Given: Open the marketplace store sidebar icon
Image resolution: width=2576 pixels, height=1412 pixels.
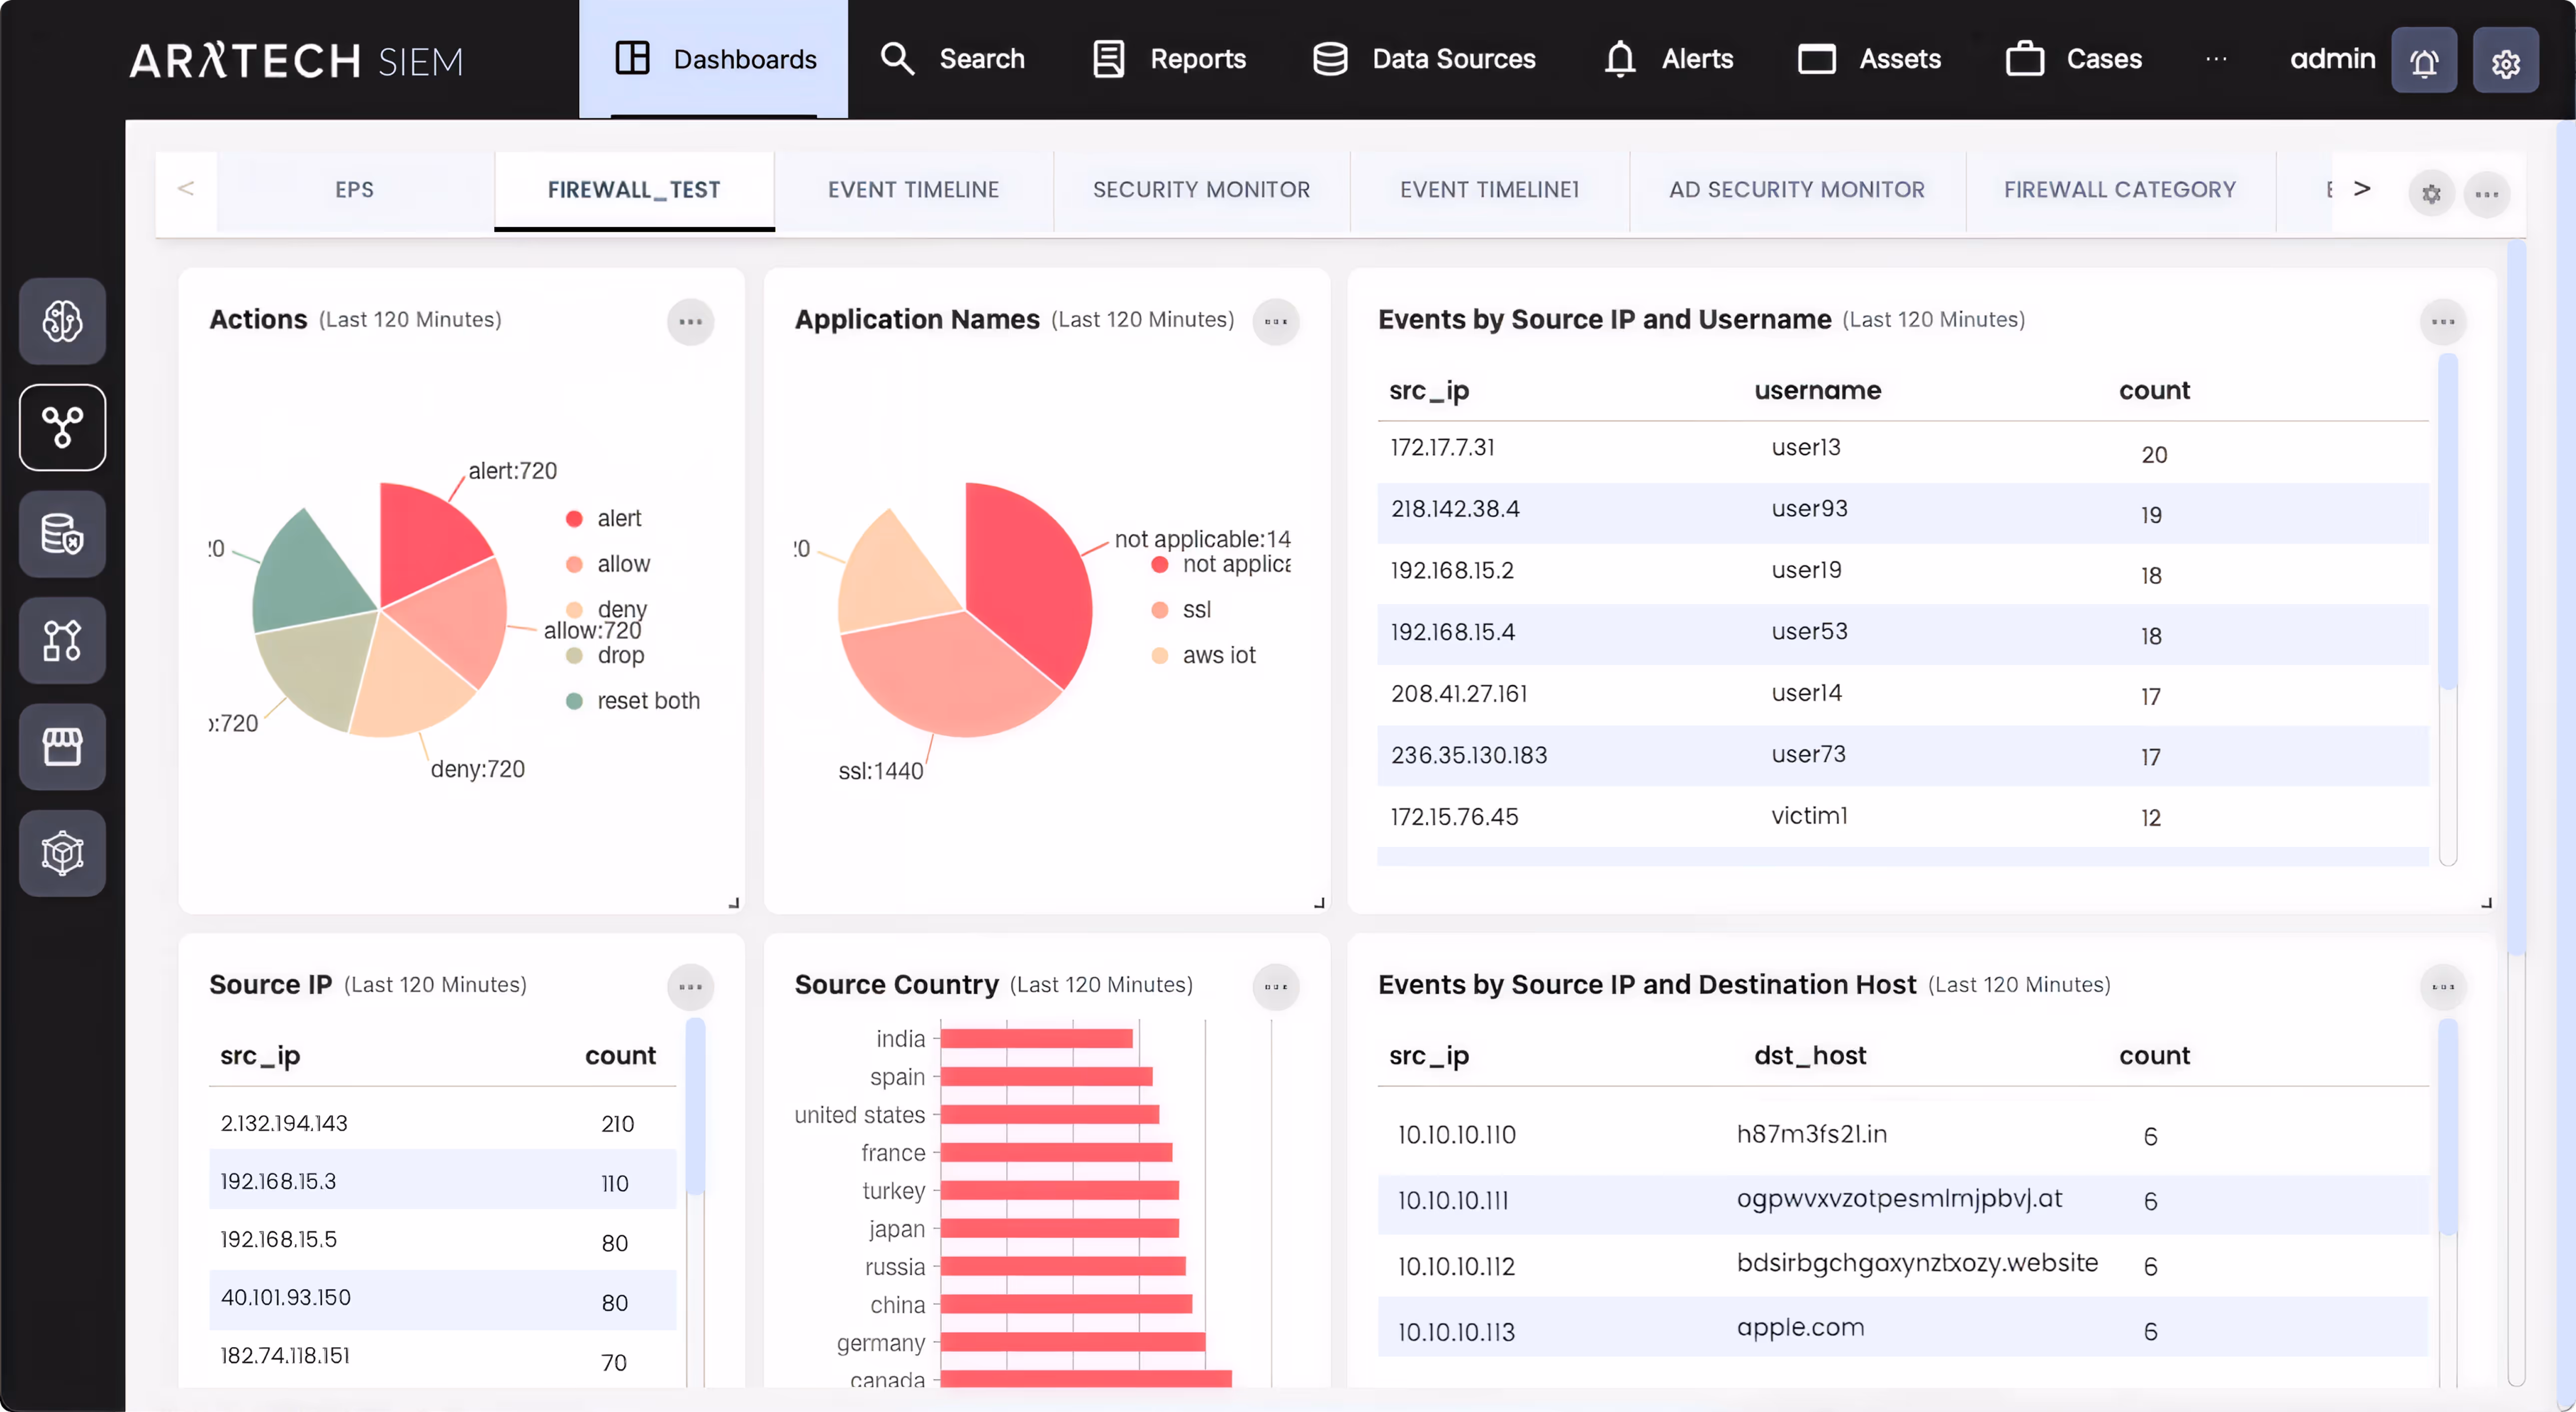Looking at the screenshot, I should point(62,746).
